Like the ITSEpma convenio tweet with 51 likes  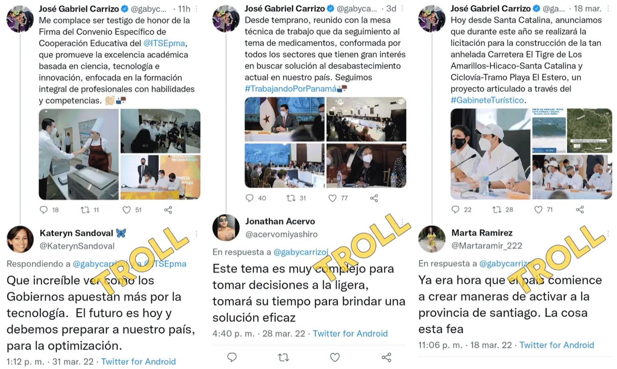tap(126, 210)
